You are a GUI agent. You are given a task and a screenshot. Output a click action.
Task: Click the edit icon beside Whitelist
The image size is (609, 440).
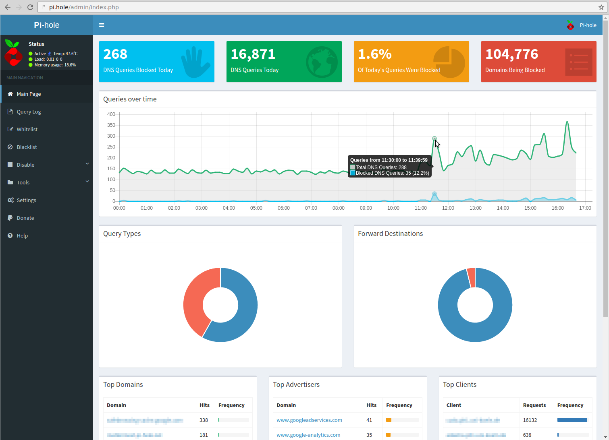click(10, 129)
